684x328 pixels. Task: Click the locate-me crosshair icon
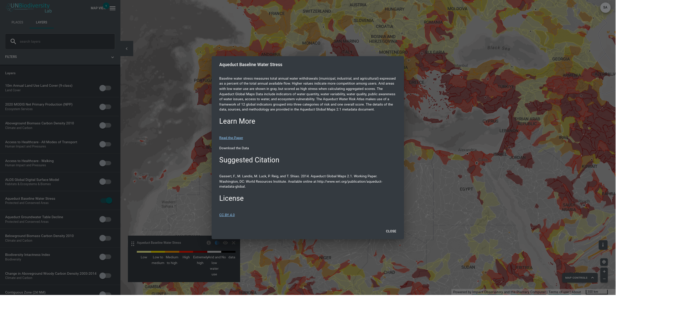604,262
